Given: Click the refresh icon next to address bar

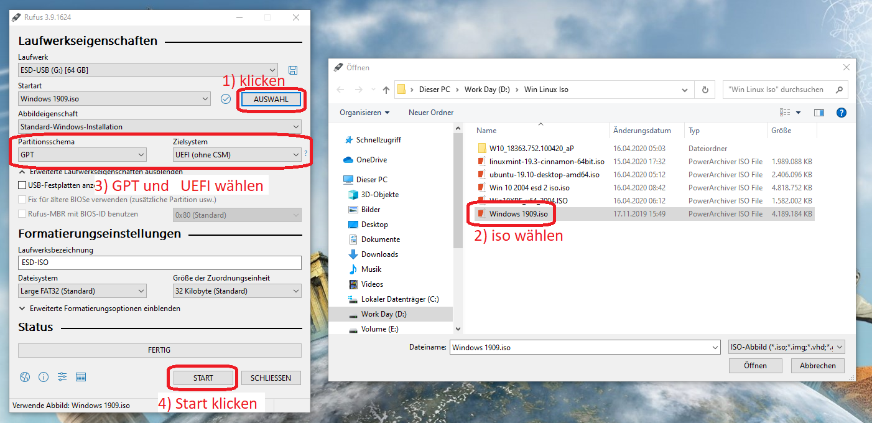Looking at the screenshot, I should (x=705, y=90).
